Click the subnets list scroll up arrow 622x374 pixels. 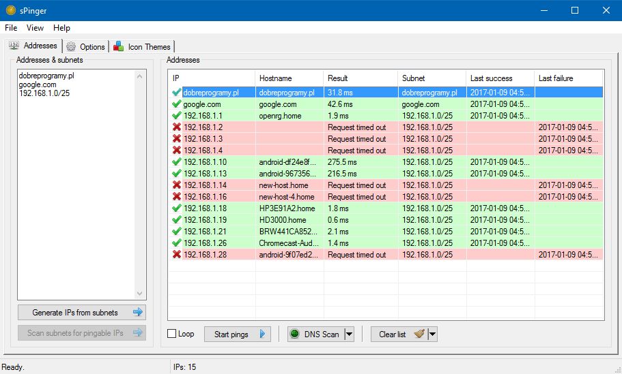(x=140, y=76)
